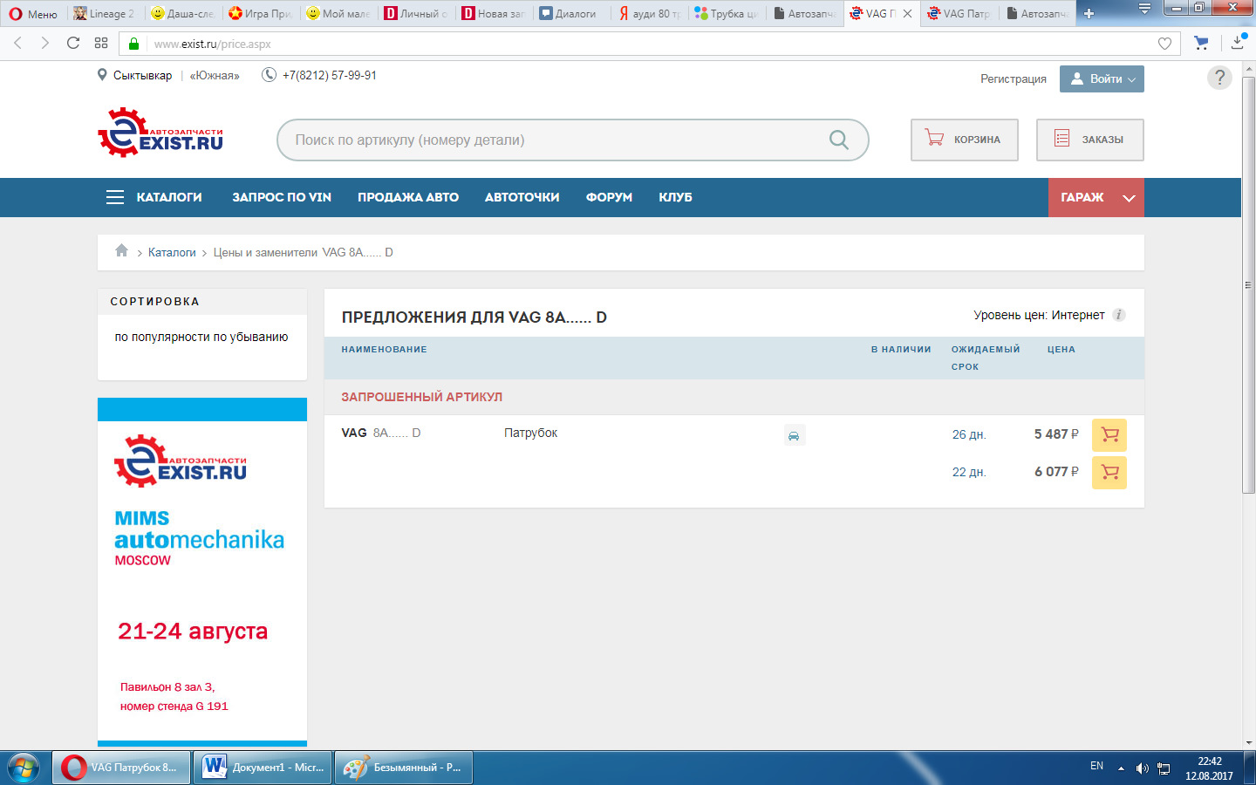
Task: Switch to the Lineage 2 tab
Action: pyautogui.click(x=105, y=14)
